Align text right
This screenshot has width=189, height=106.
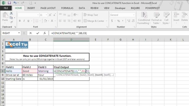tap(69, 21)
